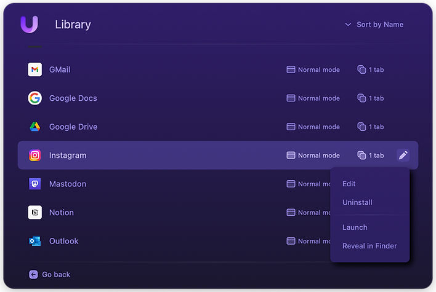This screenshot has width=436, height=292.
Task: Click the GMail app icon
Action: [34, 69]
